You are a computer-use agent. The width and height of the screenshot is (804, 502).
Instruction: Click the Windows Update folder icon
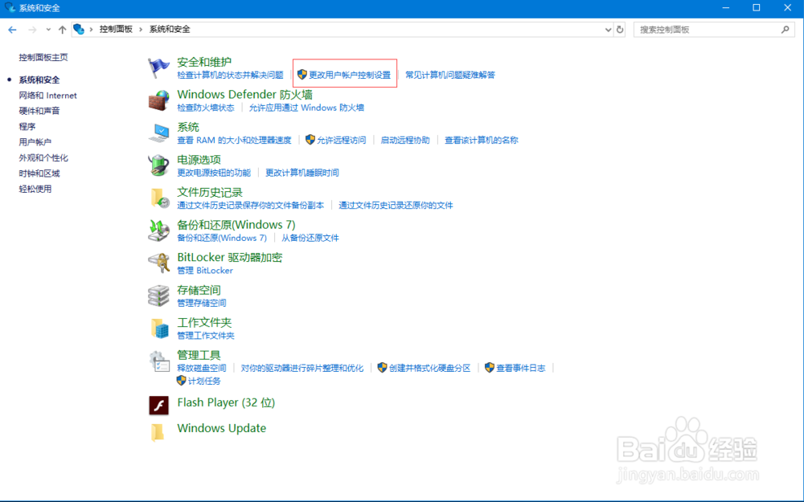click(x=158, y=432)
